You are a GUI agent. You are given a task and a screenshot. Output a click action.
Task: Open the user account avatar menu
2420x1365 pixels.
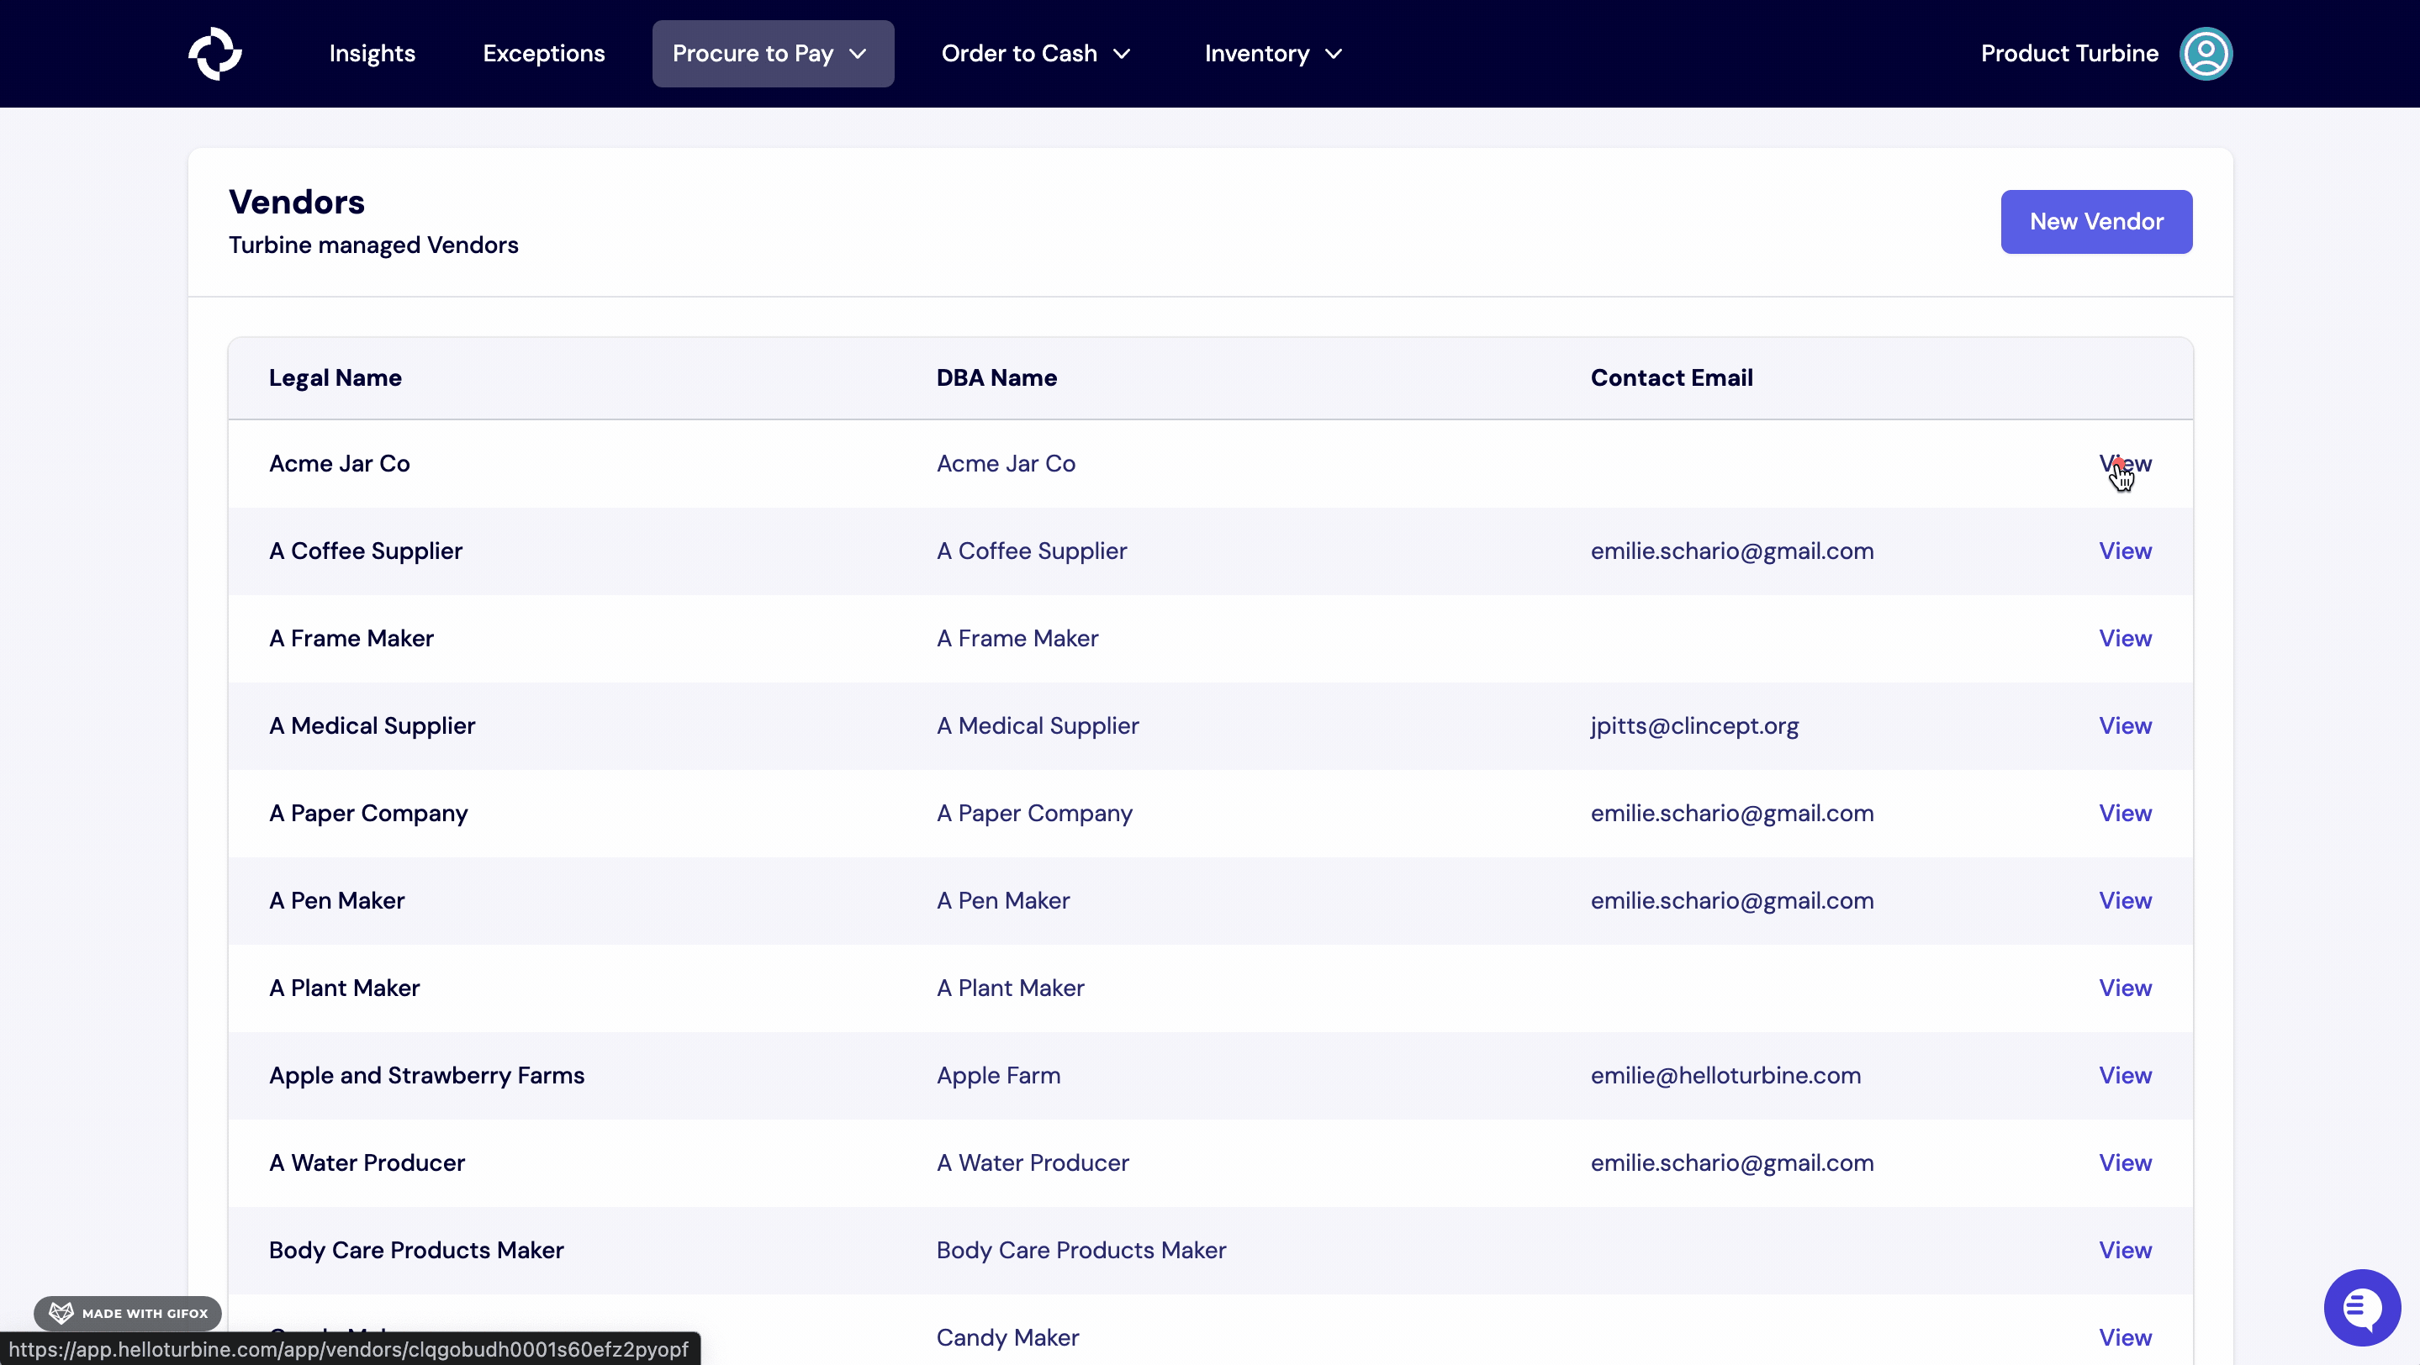coord(2206,54)
